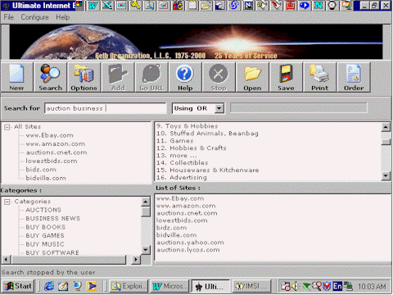Click scroll down arrow in Categories panel
The height and width of the screenshot is (295, 393).
tap(146, 249)
